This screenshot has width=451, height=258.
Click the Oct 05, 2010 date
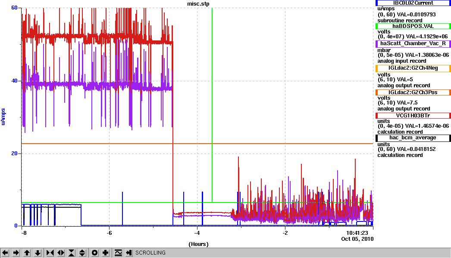[x=357, y=239]
